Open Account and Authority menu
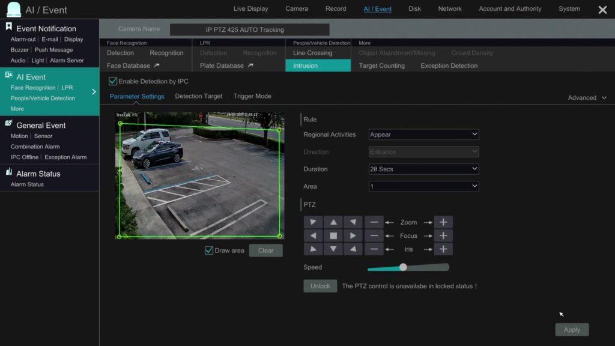This screenshot has width=615, height=346. [x=510, y=8]
